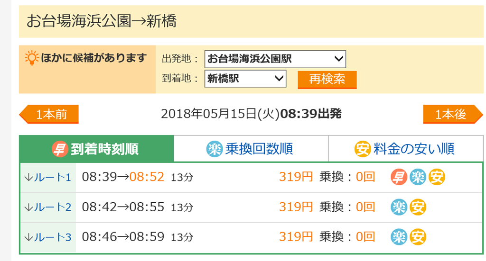486x261 pixels.
Task: Go to the next train with 1本後
Action: pos(452,114)
